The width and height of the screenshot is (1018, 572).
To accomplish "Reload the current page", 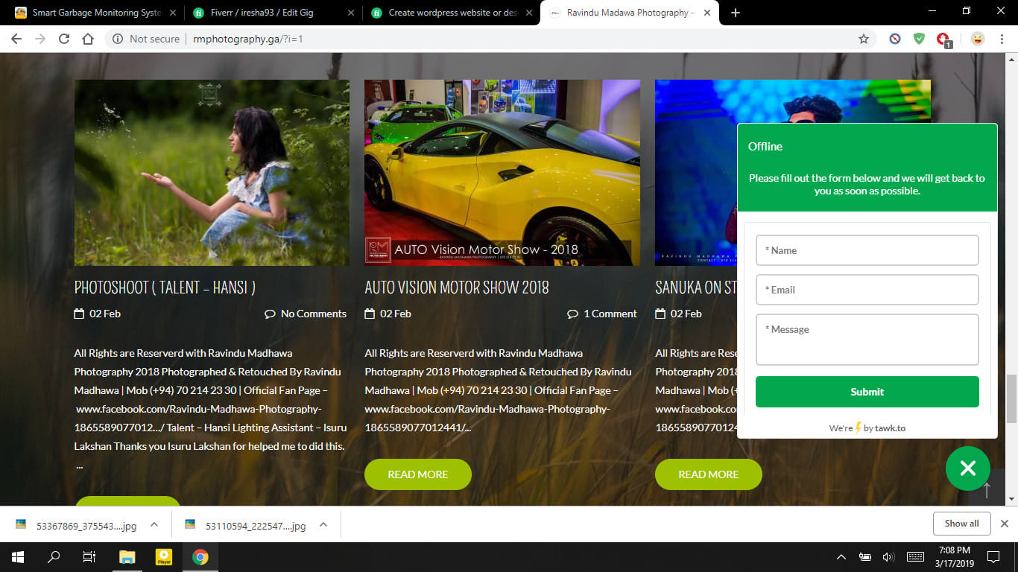I will pos(64,39).
